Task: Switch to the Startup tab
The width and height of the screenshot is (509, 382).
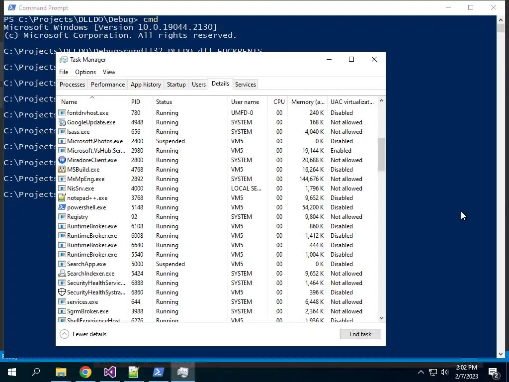Action: (x=176, y=85)
